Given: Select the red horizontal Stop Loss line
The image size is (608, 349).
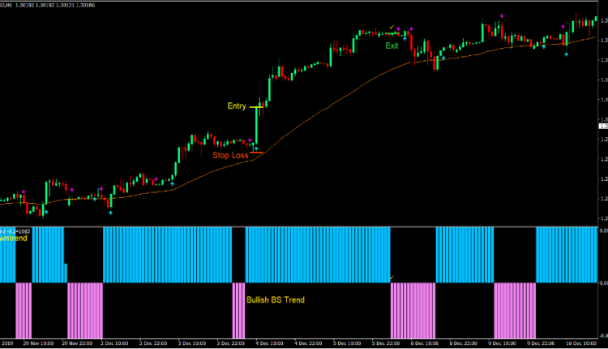Looking at the screenshot, I should (257, 153).
